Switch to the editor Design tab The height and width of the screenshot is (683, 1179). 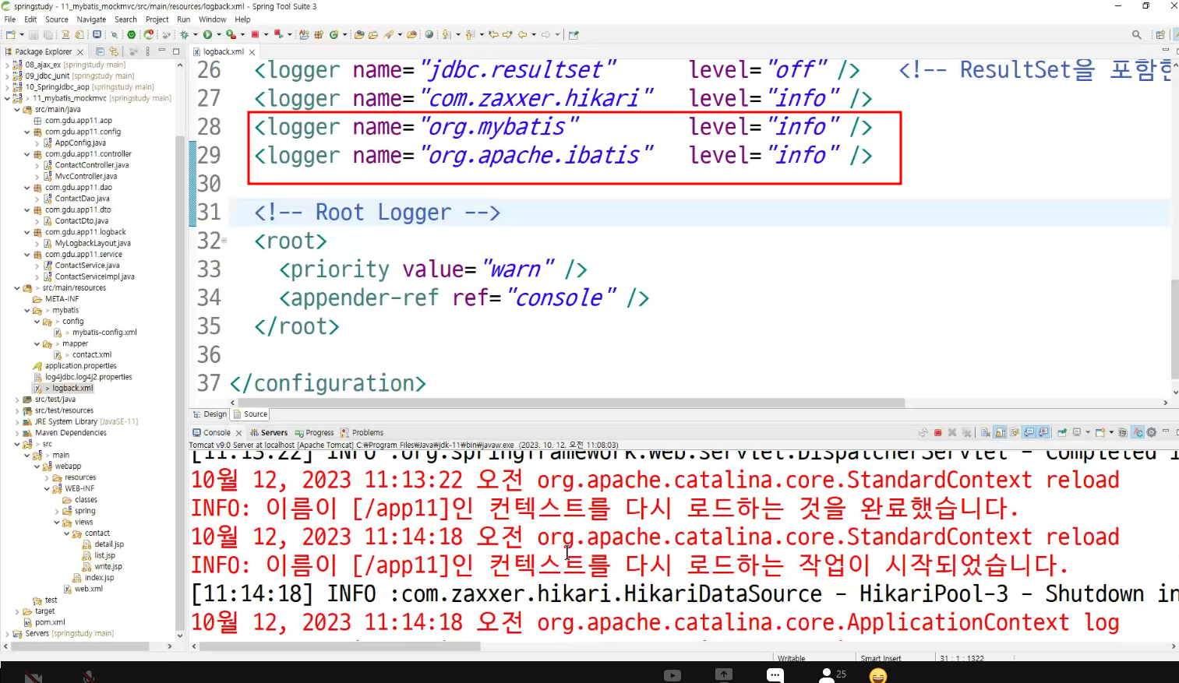210,414
